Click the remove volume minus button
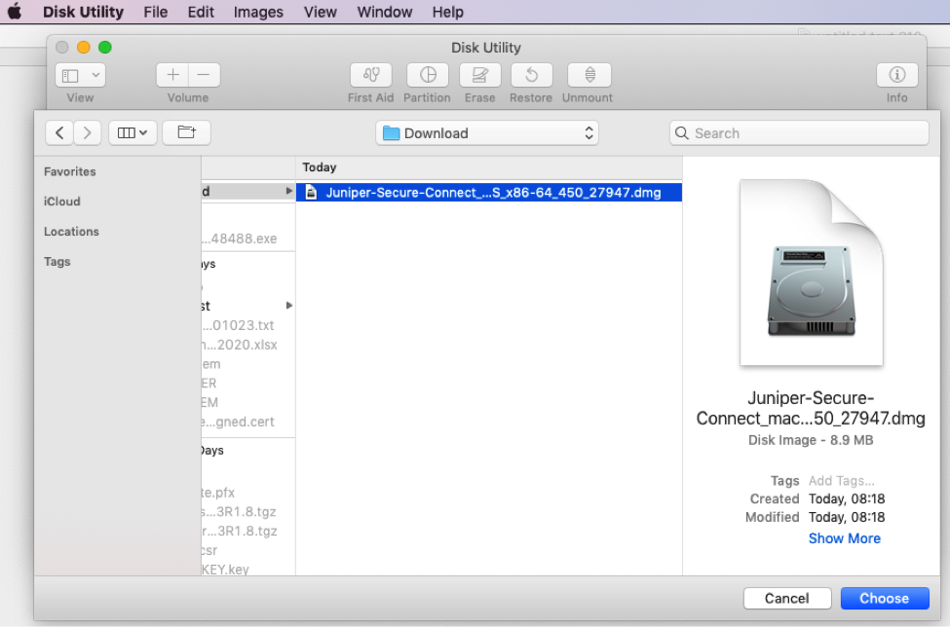 [x=204, y=76]
